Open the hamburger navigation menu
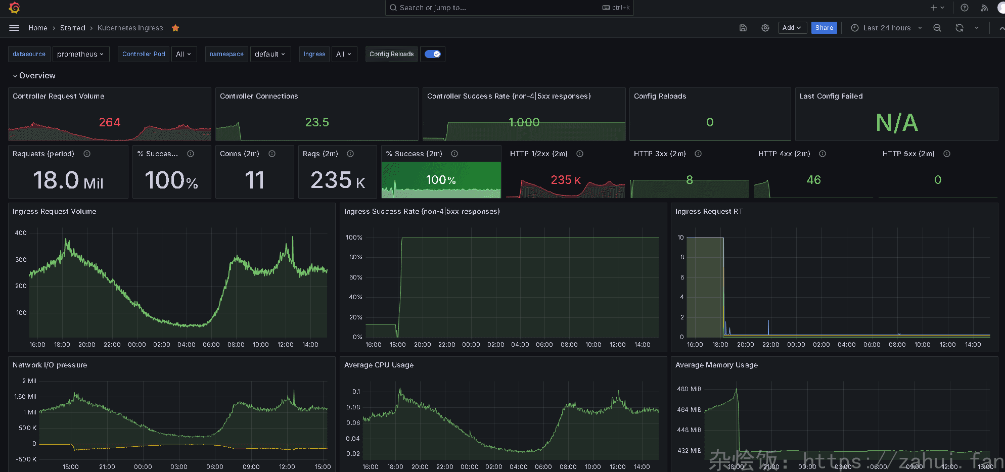The width and height of the screenshot is (1005, 472). point(14,28)
